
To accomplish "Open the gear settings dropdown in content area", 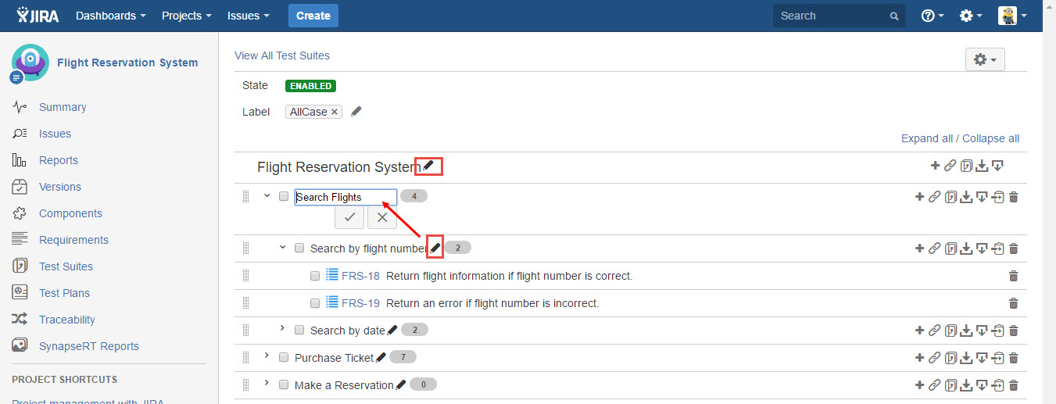I will click(985, 59).
